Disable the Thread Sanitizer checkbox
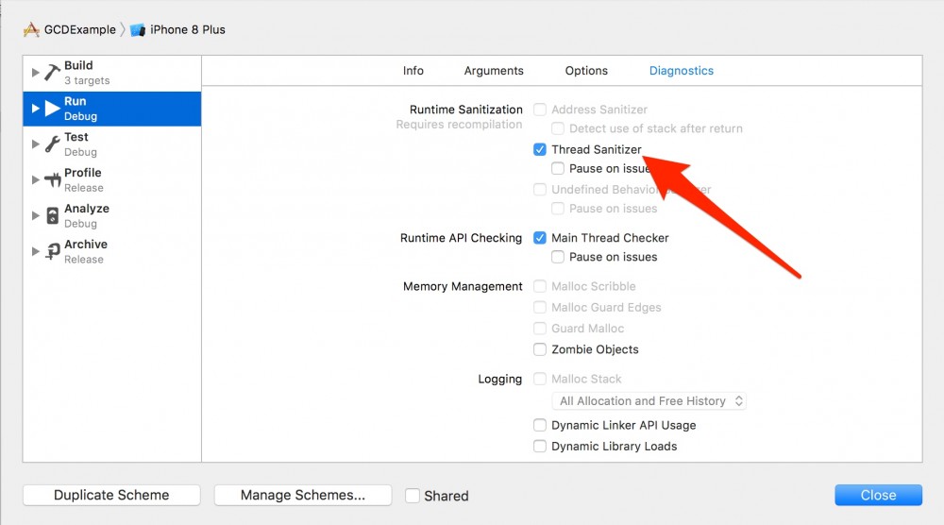This screenshot has width=944, height=525. (540, 149)
